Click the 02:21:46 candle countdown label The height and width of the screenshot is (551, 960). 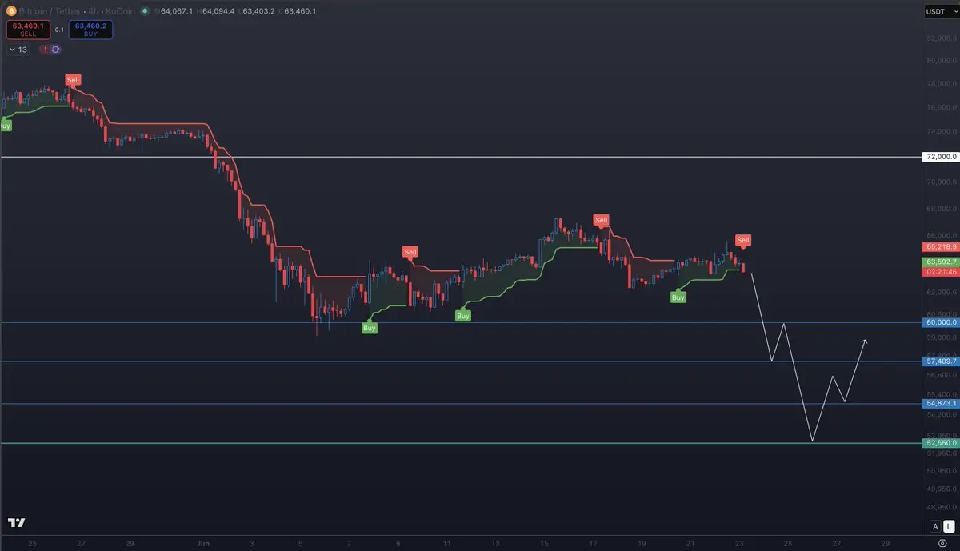(940, 272)
